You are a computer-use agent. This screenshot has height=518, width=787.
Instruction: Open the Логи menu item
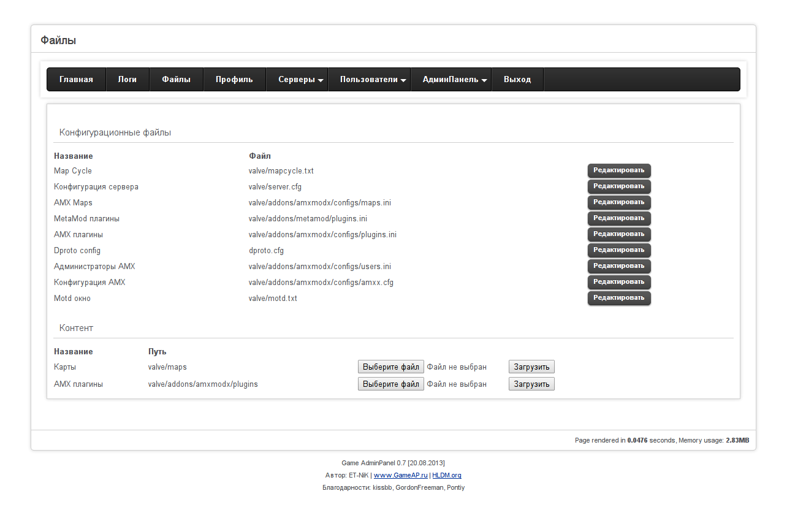[127, 80]
